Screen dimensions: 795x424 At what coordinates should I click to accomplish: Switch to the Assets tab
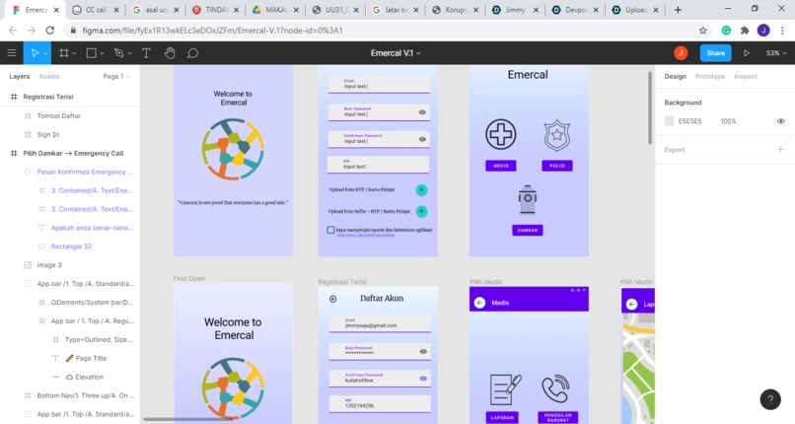click(x=49, y=77)
